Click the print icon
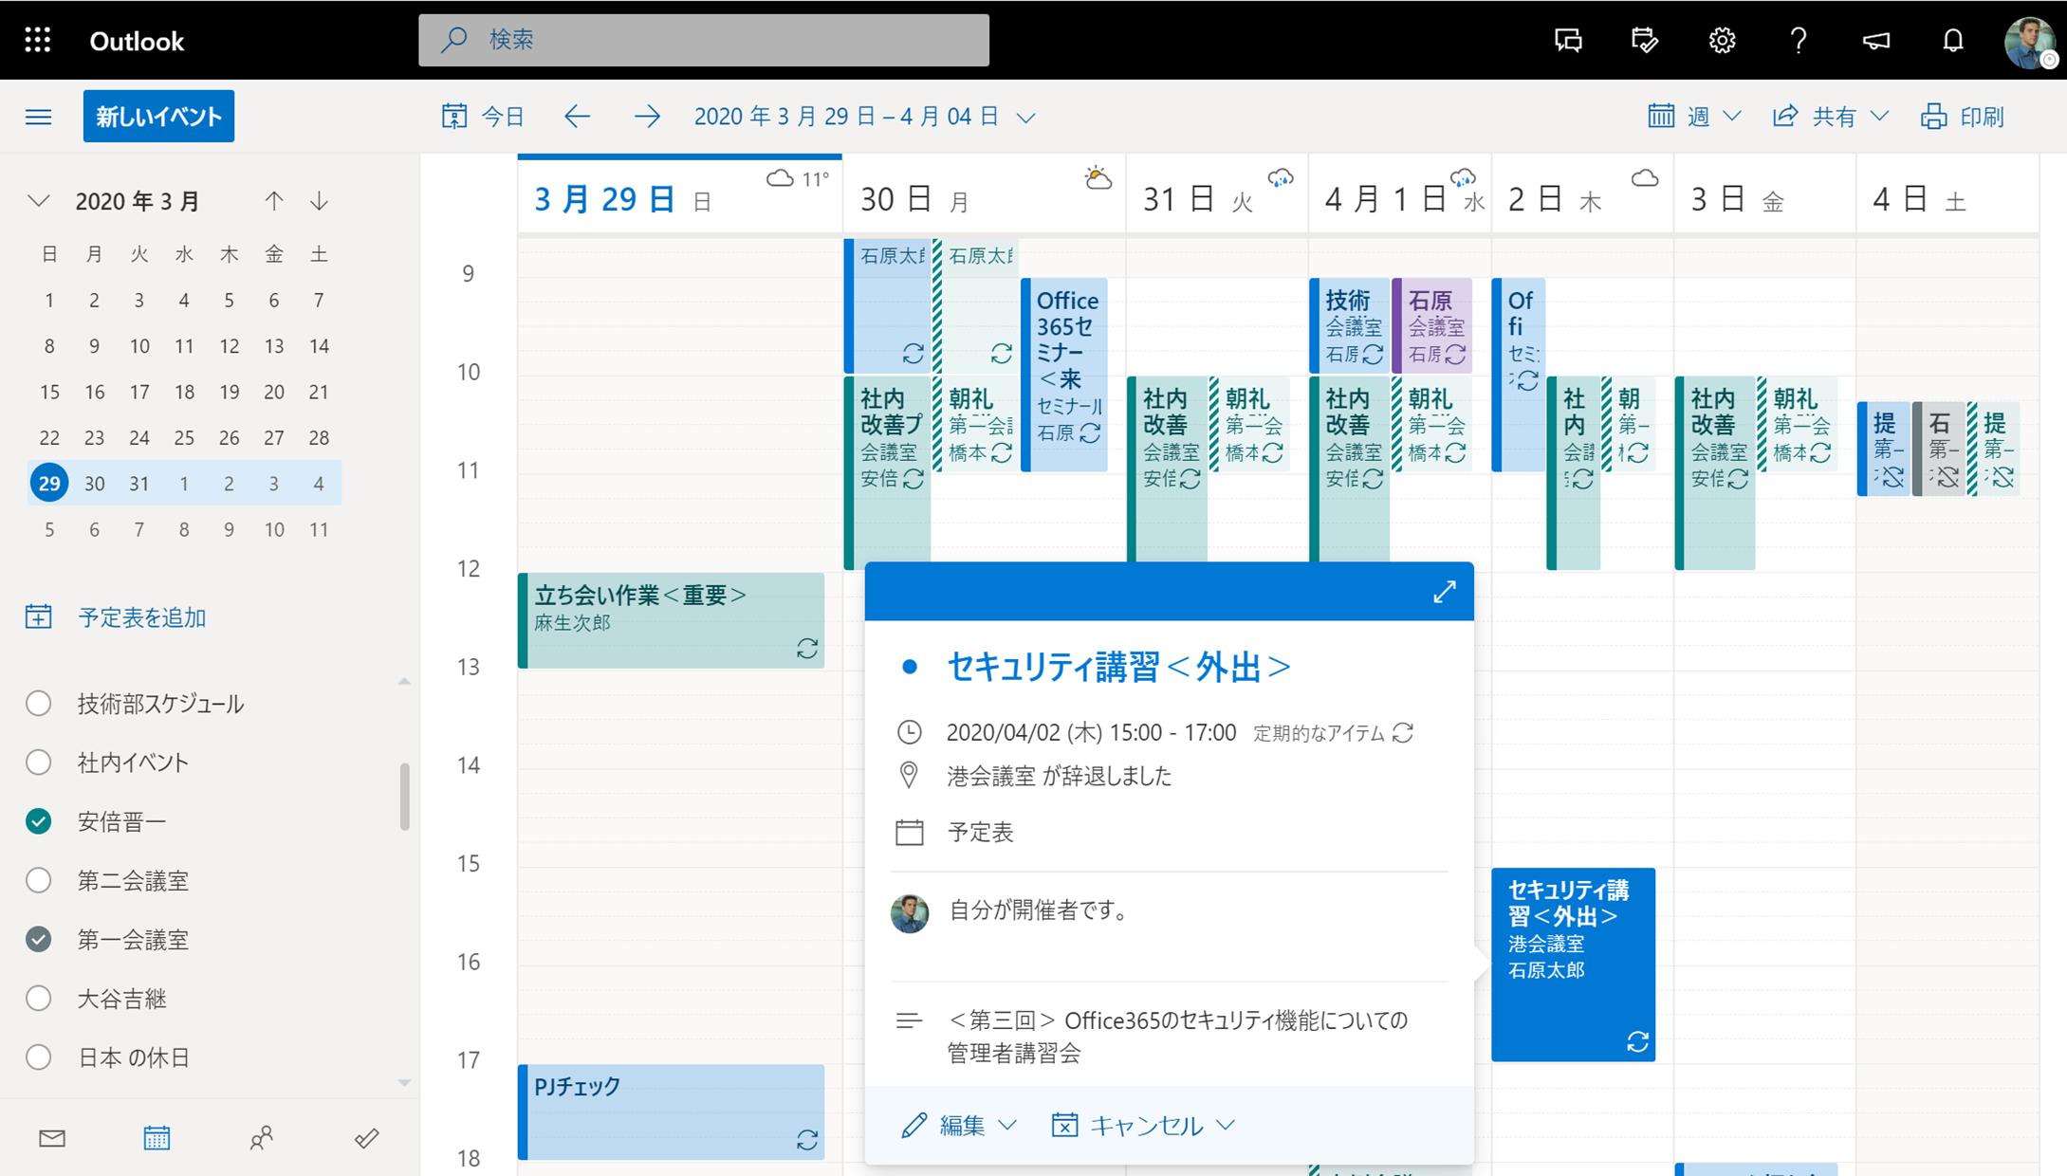Screen dimensions: 2067x1176 [x=1933, y=117]
